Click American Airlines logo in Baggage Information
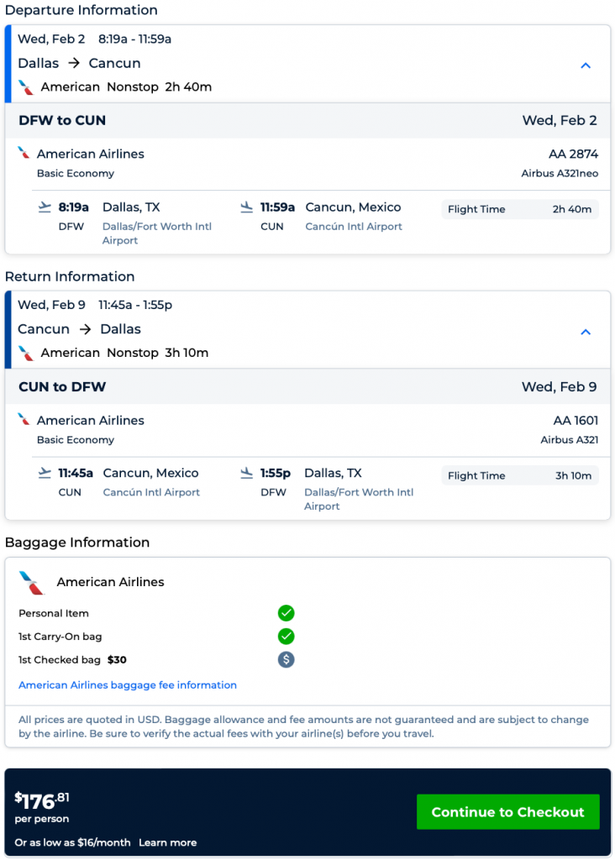Image resolution: width=615 pixels, height=860 pixels. (31, 582)
